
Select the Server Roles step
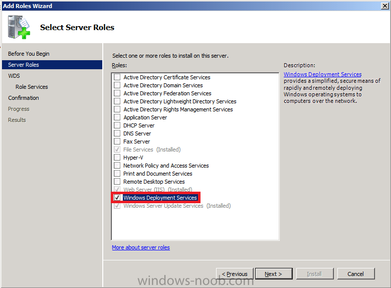(52, 65)
